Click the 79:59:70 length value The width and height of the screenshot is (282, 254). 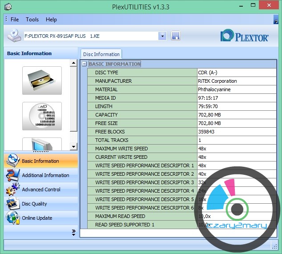[208, 106]
